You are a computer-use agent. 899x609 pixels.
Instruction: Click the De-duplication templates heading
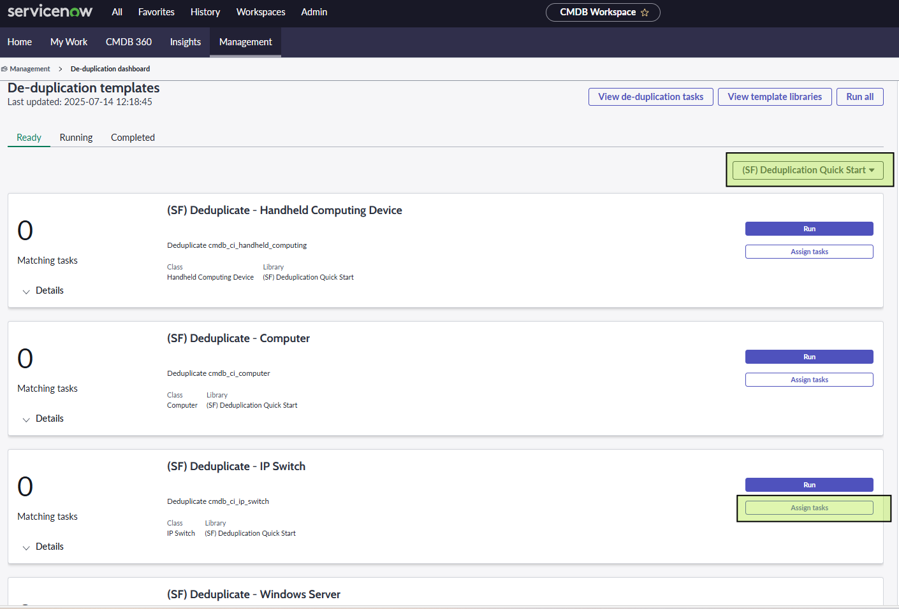pos(84,88)
